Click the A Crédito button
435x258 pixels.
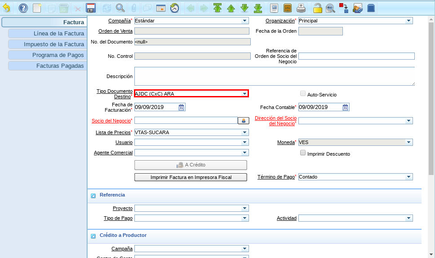coord(191,165)
